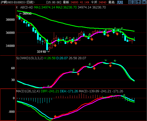
Task: Click the DIFF:-241.21 readout
Action: (x=50, y=91)
